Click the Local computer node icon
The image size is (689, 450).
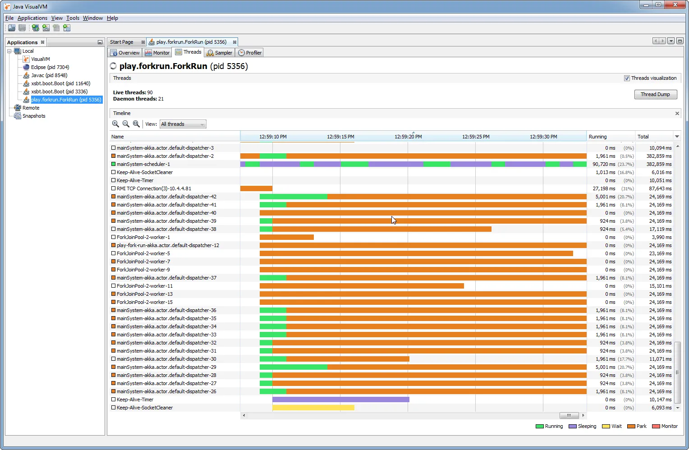tap(18, 51)
